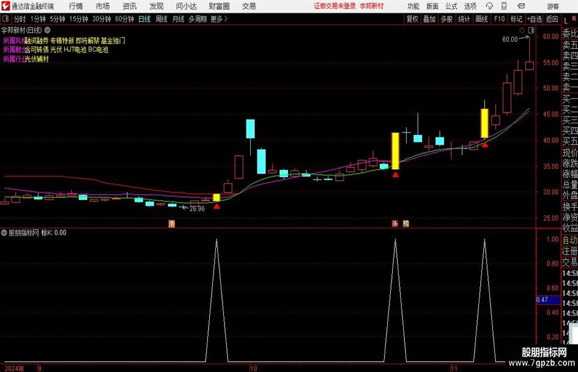Click the 0.47 value on indicator axis
The width and height of the screenshot is (578, 372).
543,300
